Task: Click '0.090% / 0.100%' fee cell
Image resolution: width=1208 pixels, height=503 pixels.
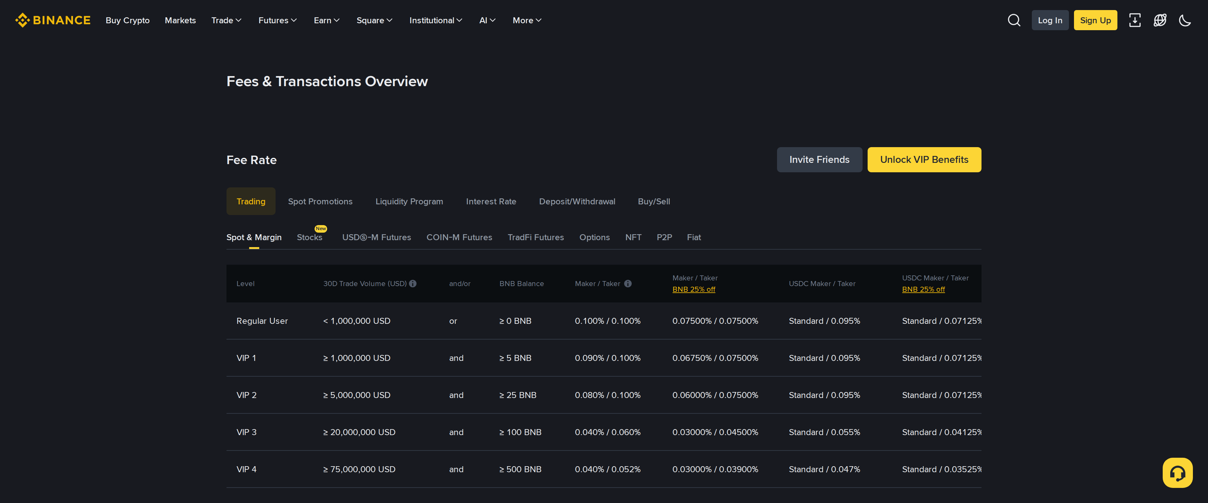Action: tap(608, 358)
